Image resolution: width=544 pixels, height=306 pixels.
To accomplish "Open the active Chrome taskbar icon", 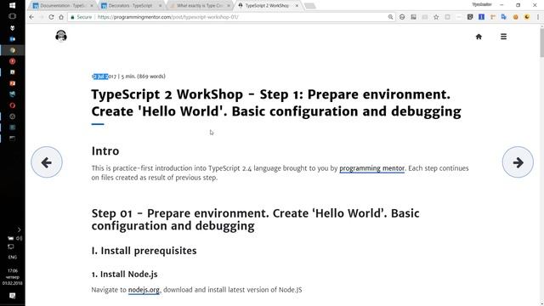I will click(x=12, y=50).
